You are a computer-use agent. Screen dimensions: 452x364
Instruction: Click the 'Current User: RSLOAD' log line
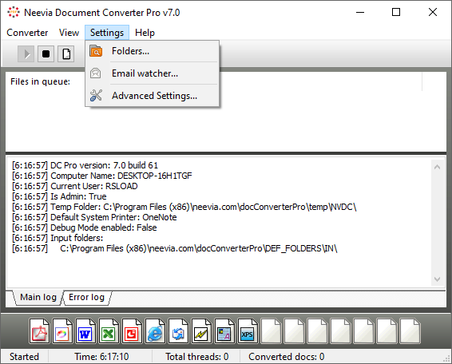click(74, 186)
